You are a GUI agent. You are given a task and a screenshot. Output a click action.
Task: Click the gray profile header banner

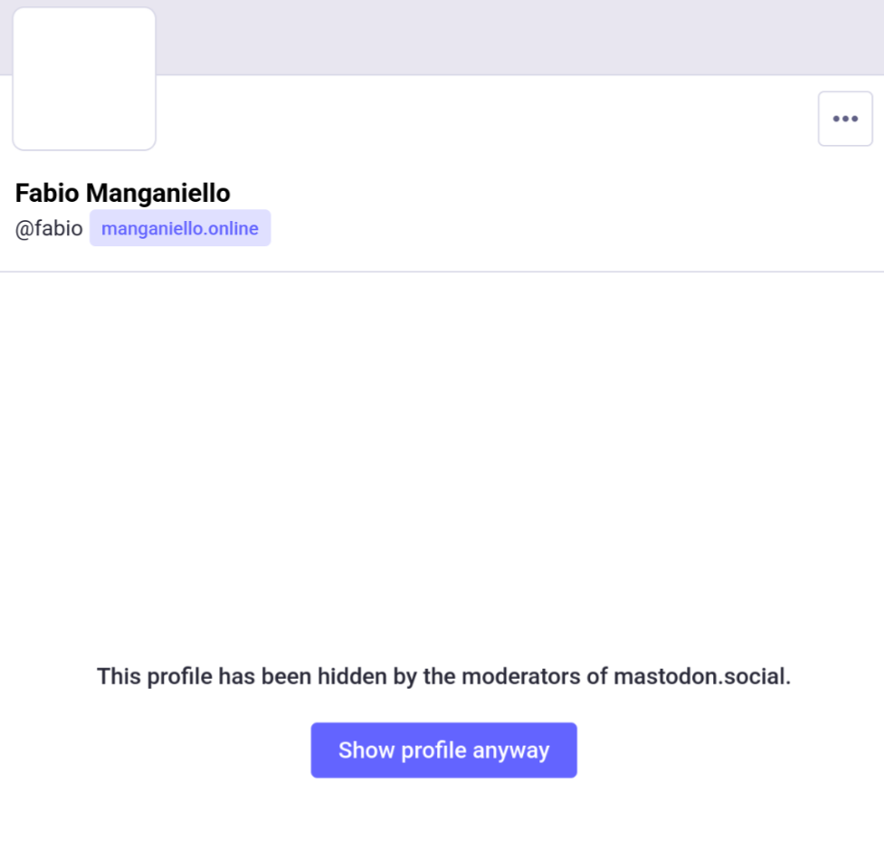(507, 36)
